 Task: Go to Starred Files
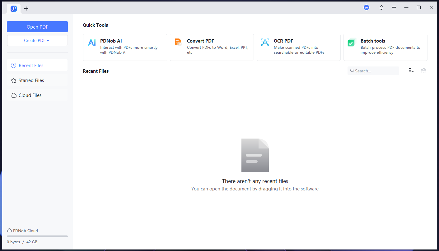[37, 80]
